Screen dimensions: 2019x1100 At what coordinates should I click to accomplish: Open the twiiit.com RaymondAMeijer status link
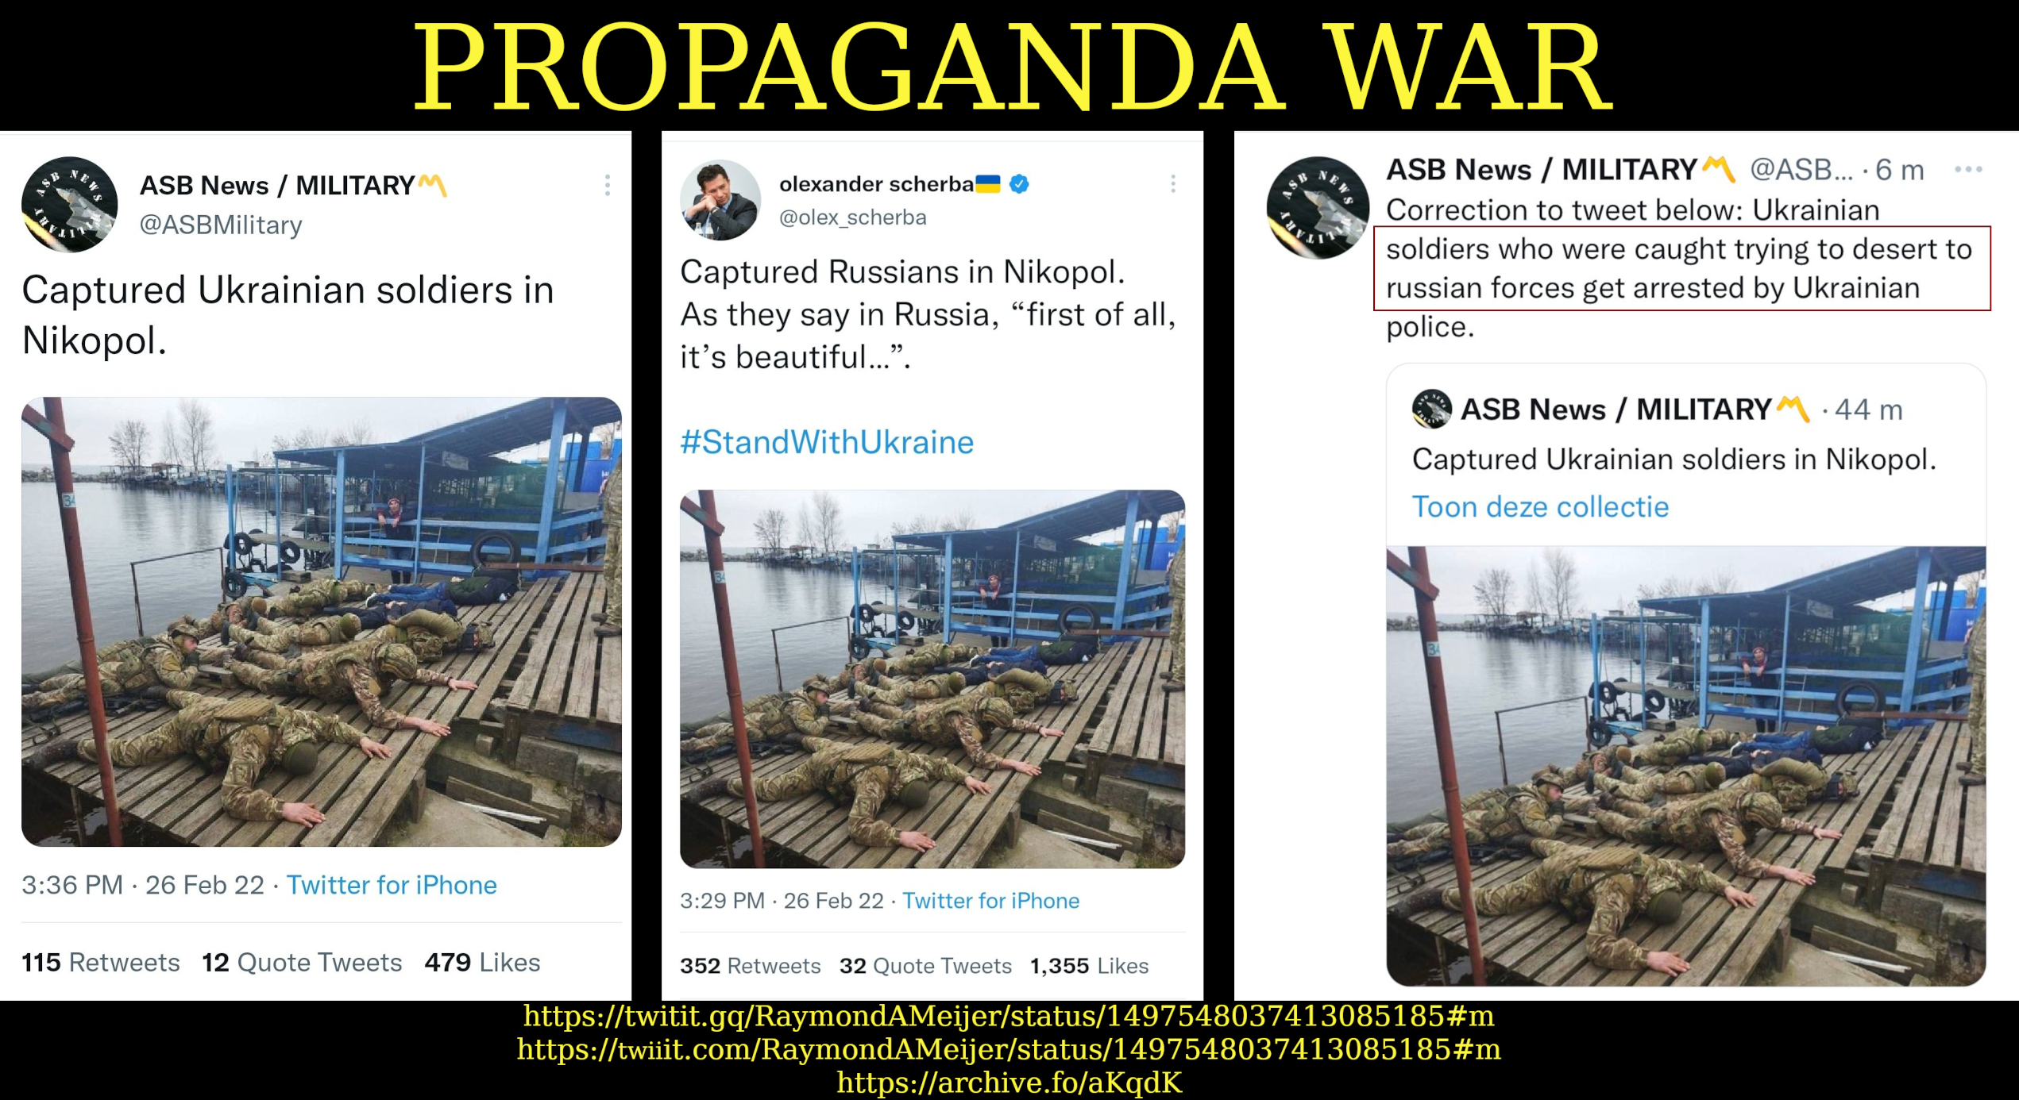(x=1009, y=1049)
